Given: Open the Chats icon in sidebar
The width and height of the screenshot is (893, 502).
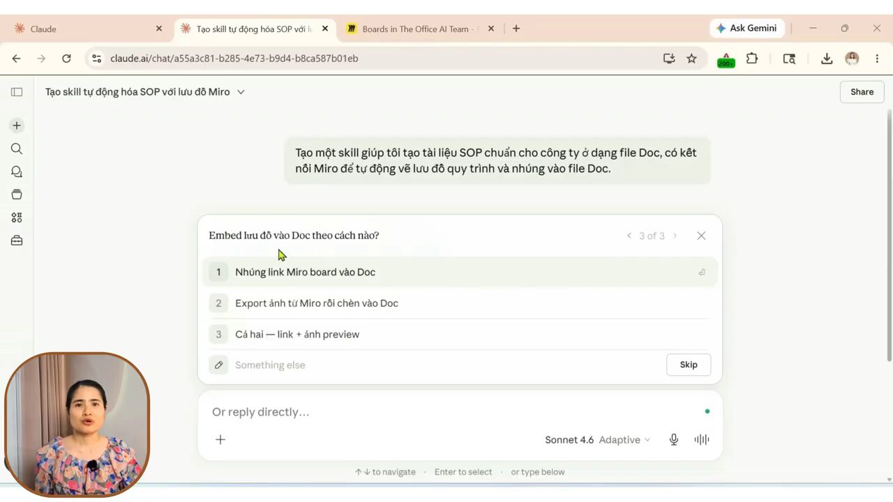Looking at the screenshot, I should pyautogui.click(x=17, y=172).
